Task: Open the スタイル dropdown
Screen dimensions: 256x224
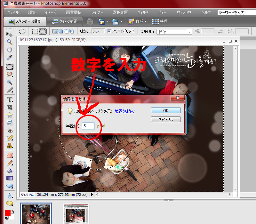Action: click(x=174, y=32)
